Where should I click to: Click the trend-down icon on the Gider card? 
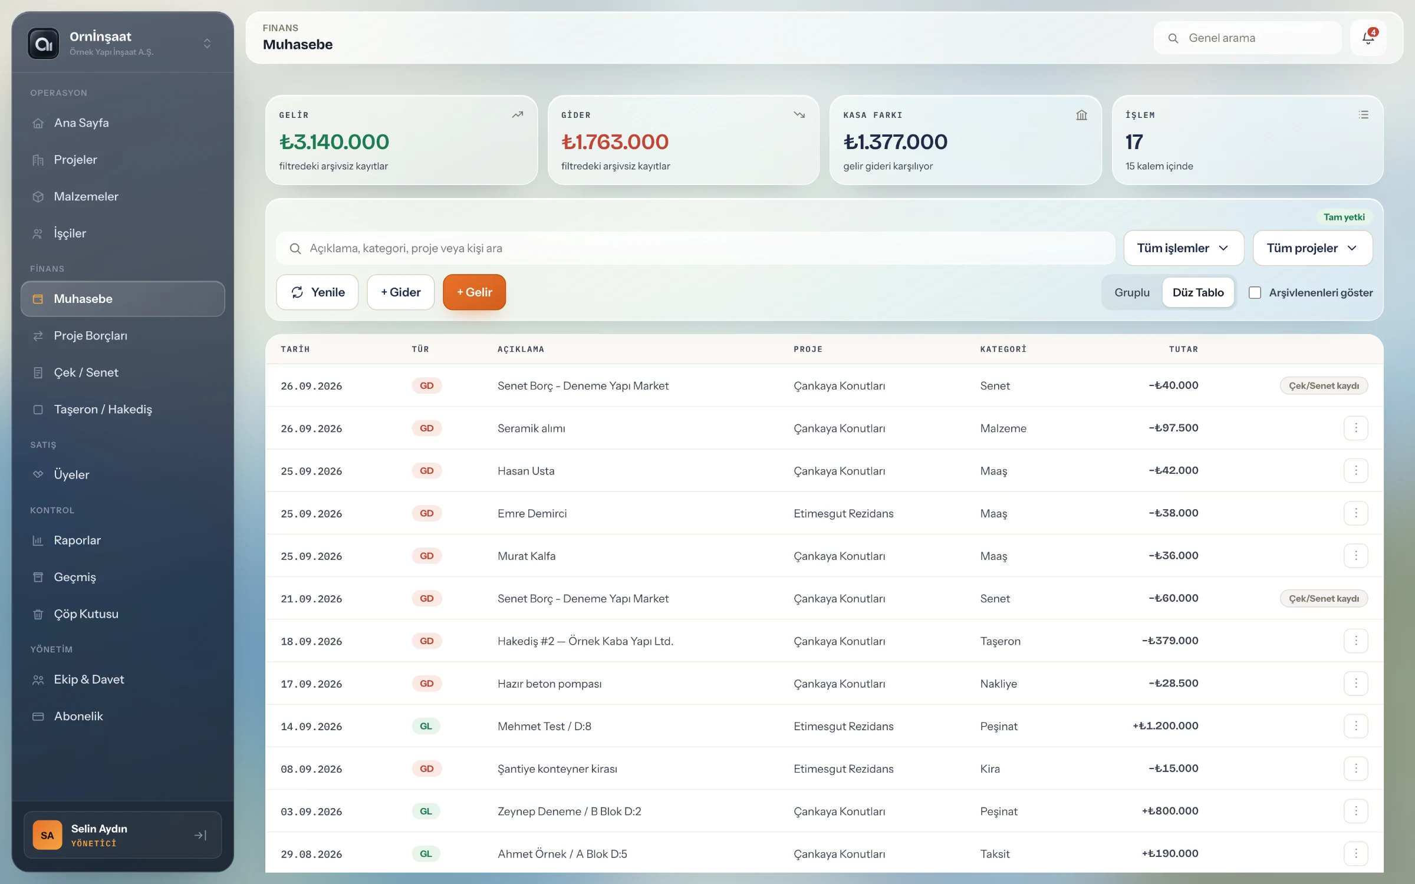[799, 115]
